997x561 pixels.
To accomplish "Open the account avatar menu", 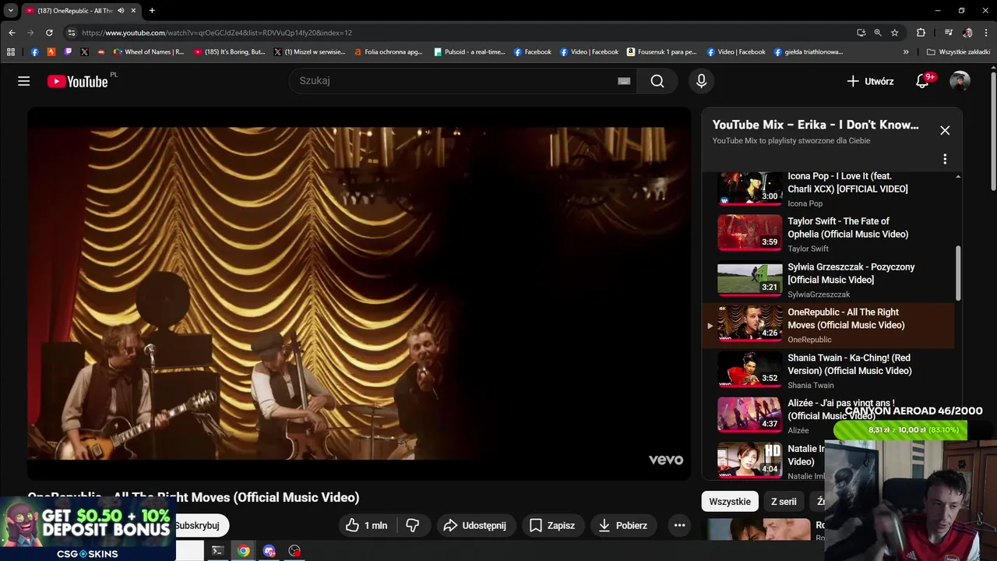I will 960,81.
